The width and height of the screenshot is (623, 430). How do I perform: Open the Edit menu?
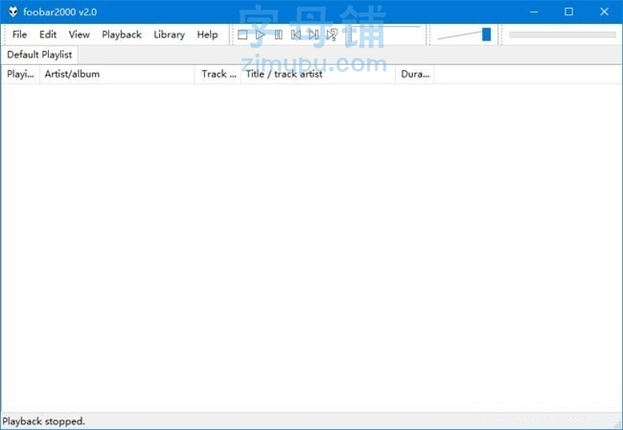click(48, 34)
